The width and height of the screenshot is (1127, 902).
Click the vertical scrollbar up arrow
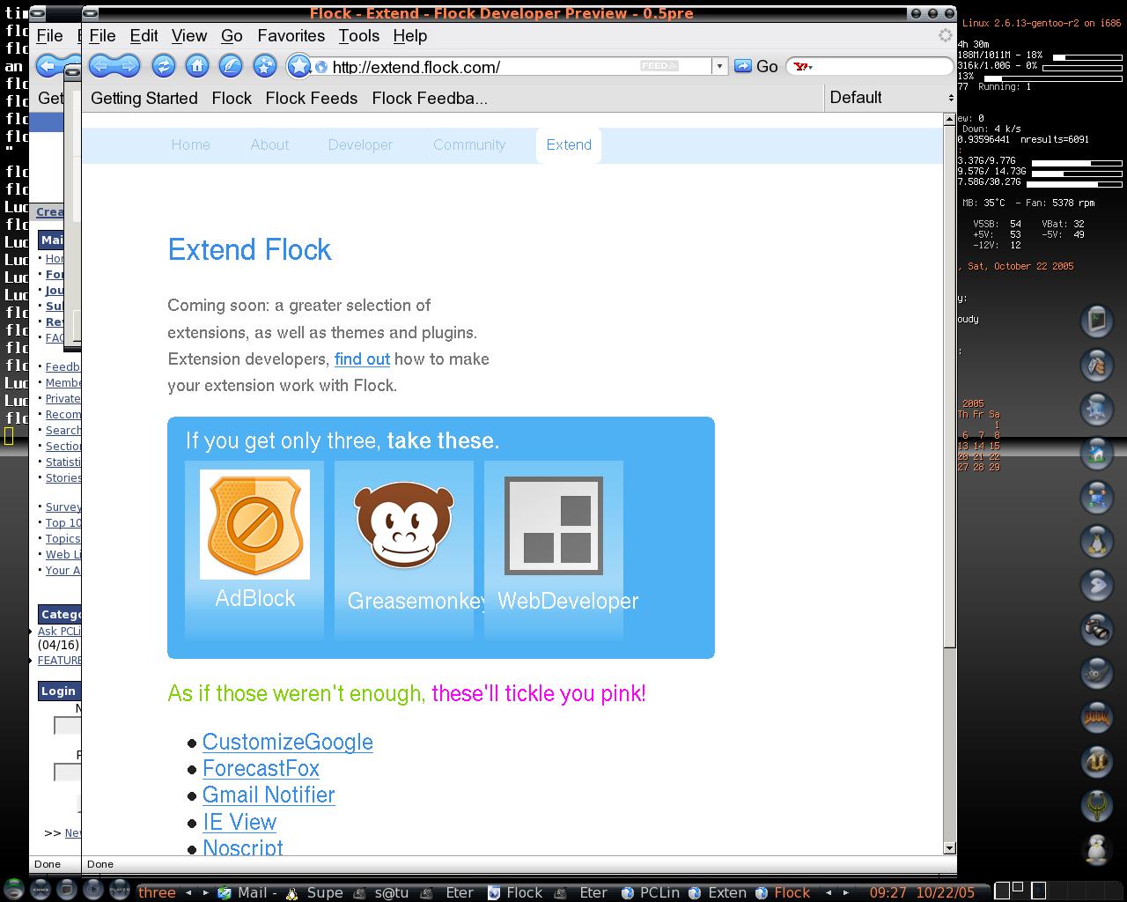pos(949,121)
